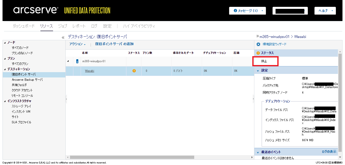Collapse the インフラストラクチャ tree section

click(x=5, y=101)
